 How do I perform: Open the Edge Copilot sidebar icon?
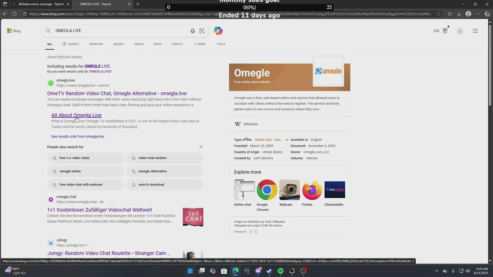coord(487,14)
